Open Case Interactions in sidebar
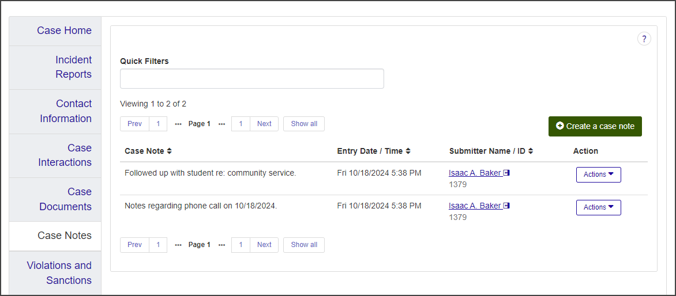This screenshot has height=296, width=676. coord(65,155)
